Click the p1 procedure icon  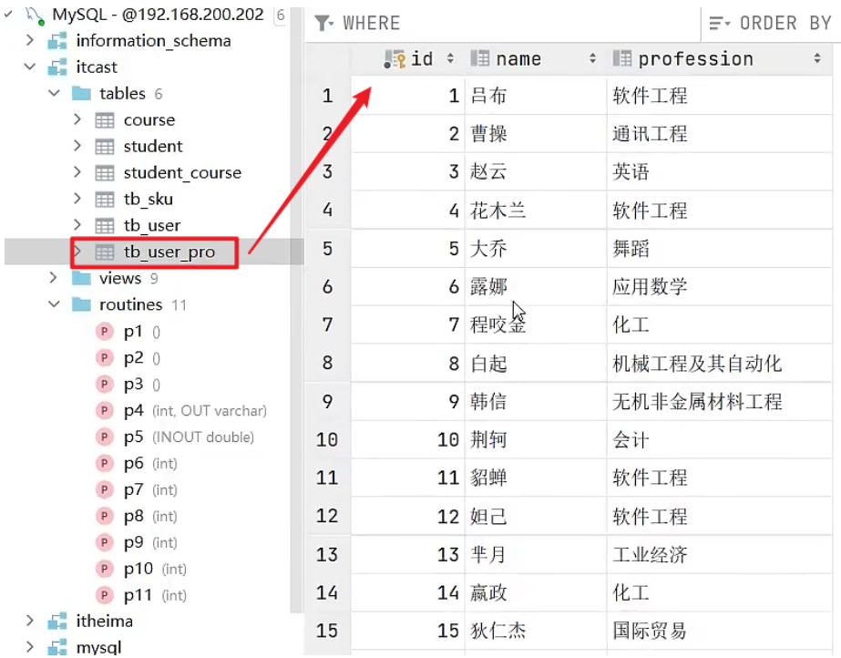[105, 332]
